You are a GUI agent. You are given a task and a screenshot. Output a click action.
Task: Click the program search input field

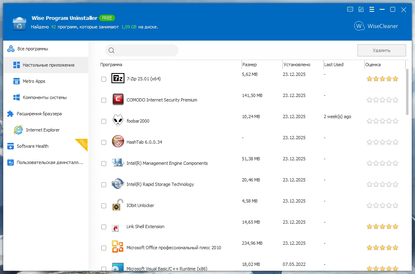tap(146, 50)
